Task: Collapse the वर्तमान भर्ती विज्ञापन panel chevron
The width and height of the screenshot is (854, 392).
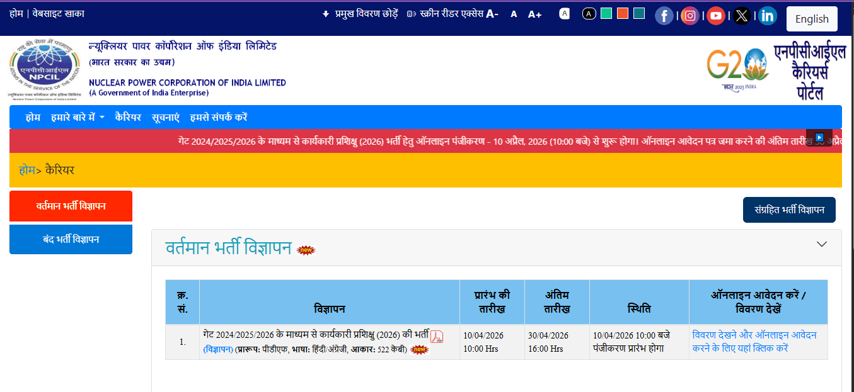Action: point(821,243)
